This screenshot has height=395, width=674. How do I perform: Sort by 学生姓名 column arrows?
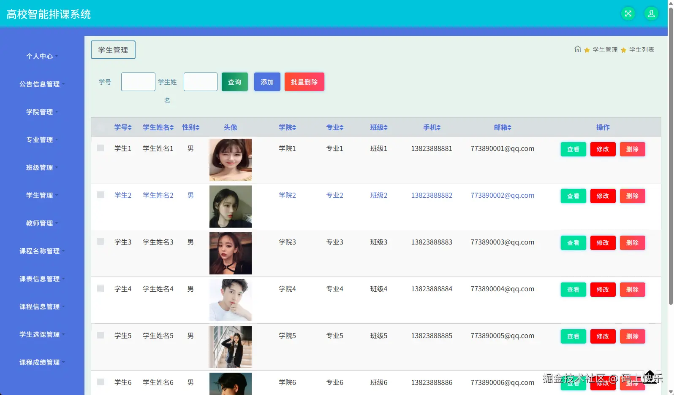click(171, 127)
